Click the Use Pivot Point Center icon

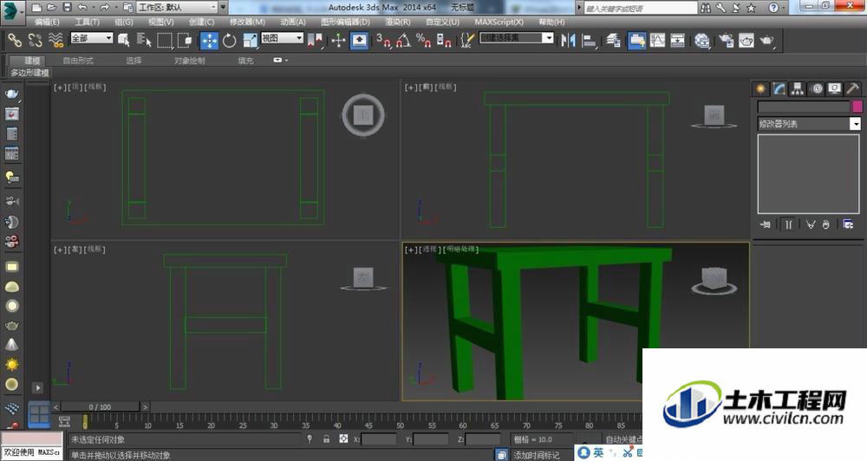315,40
